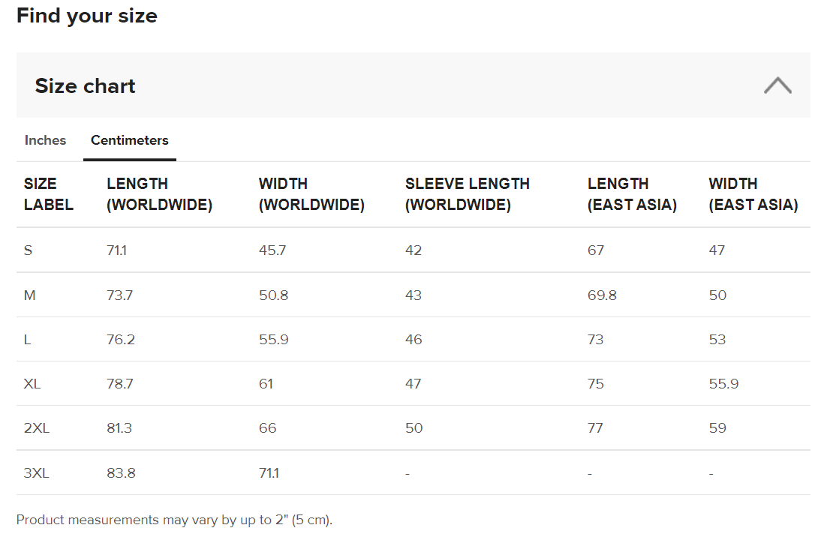
Task: Click the SLEEVE LENGTH (WORLDWIDE) header
Action: pos(467,194)
